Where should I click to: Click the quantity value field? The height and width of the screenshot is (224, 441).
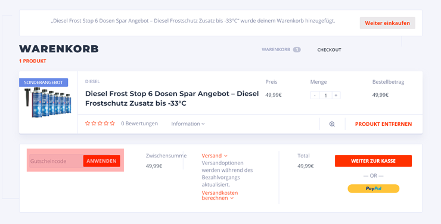click(325, 95)
